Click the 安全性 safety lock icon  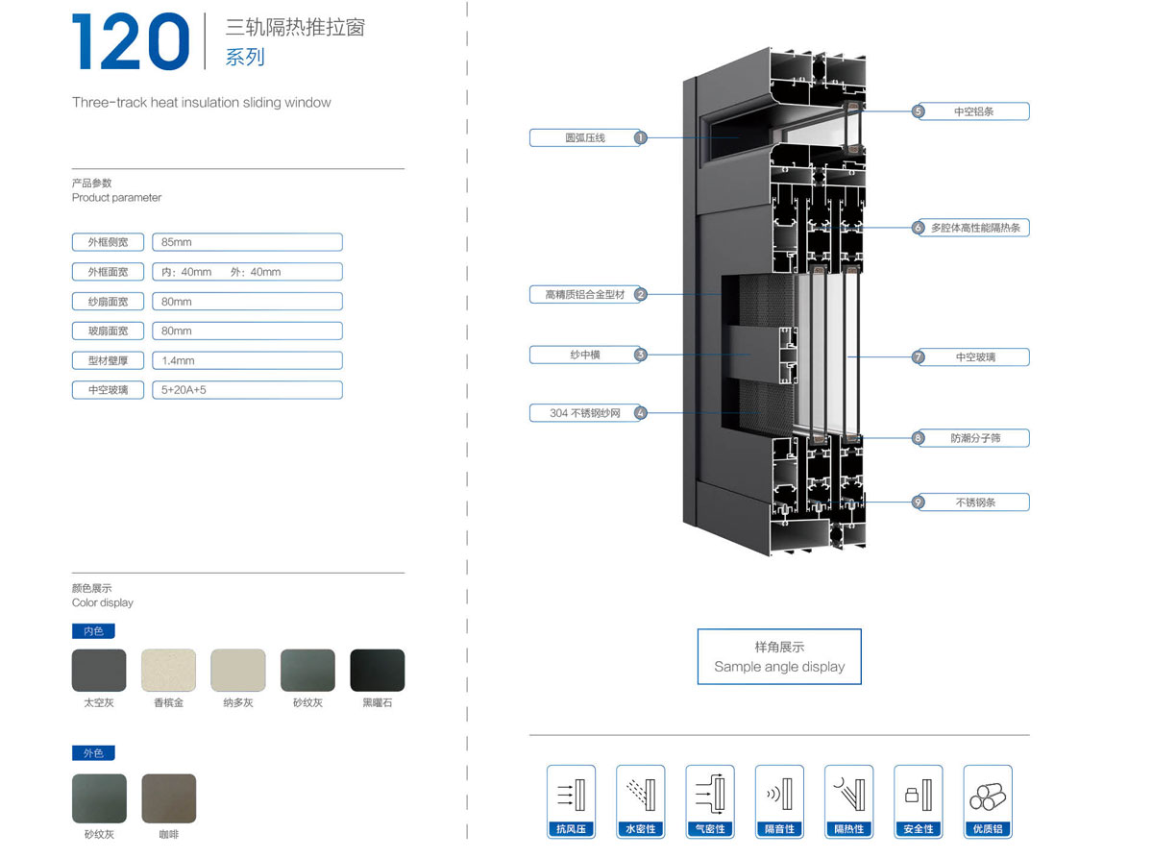(919, 800)
